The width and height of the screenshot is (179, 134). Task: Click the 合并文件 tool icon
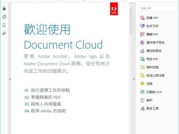(142, 26)
